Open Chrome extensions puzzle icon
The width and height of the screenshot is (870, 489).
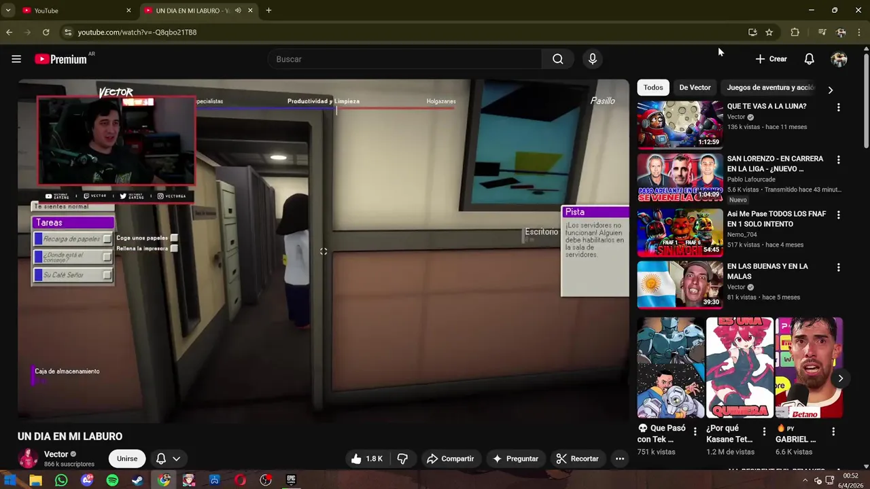pyautogui.click(x=795, y=32)
